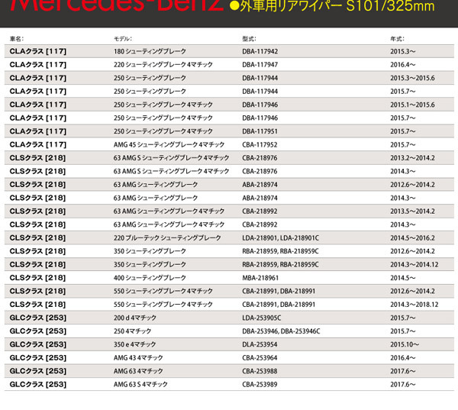Click type code CBA-117952
This screenshot has width=458, height=410.
coord(260,144)
